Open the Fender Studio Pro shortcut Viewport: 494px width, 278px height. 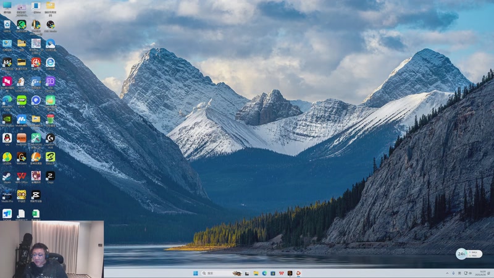pyautogui.click(x=7, y=195)
